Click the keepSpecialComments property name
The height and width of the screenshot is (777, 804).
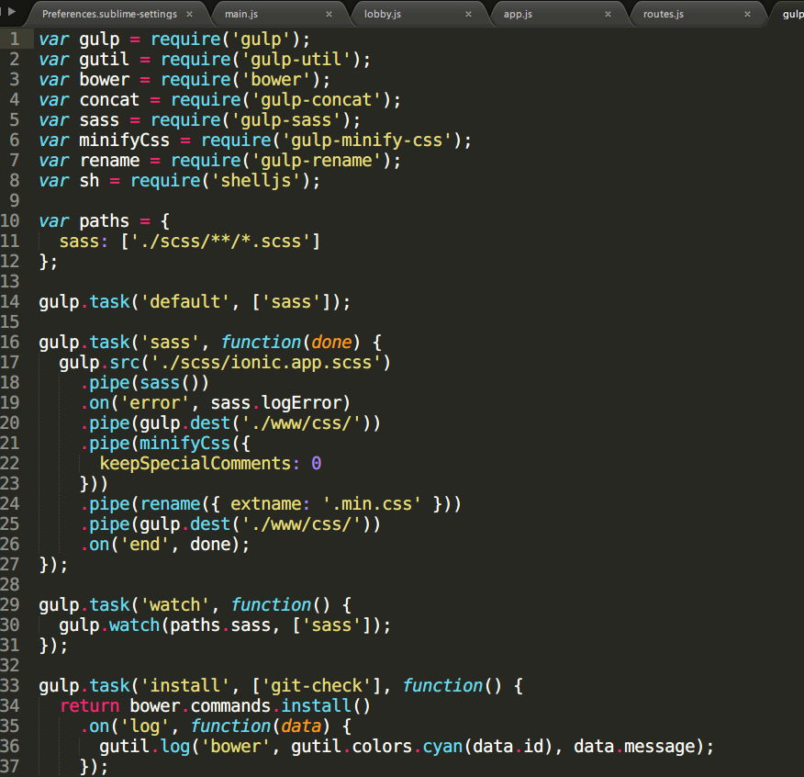(195, 464)
